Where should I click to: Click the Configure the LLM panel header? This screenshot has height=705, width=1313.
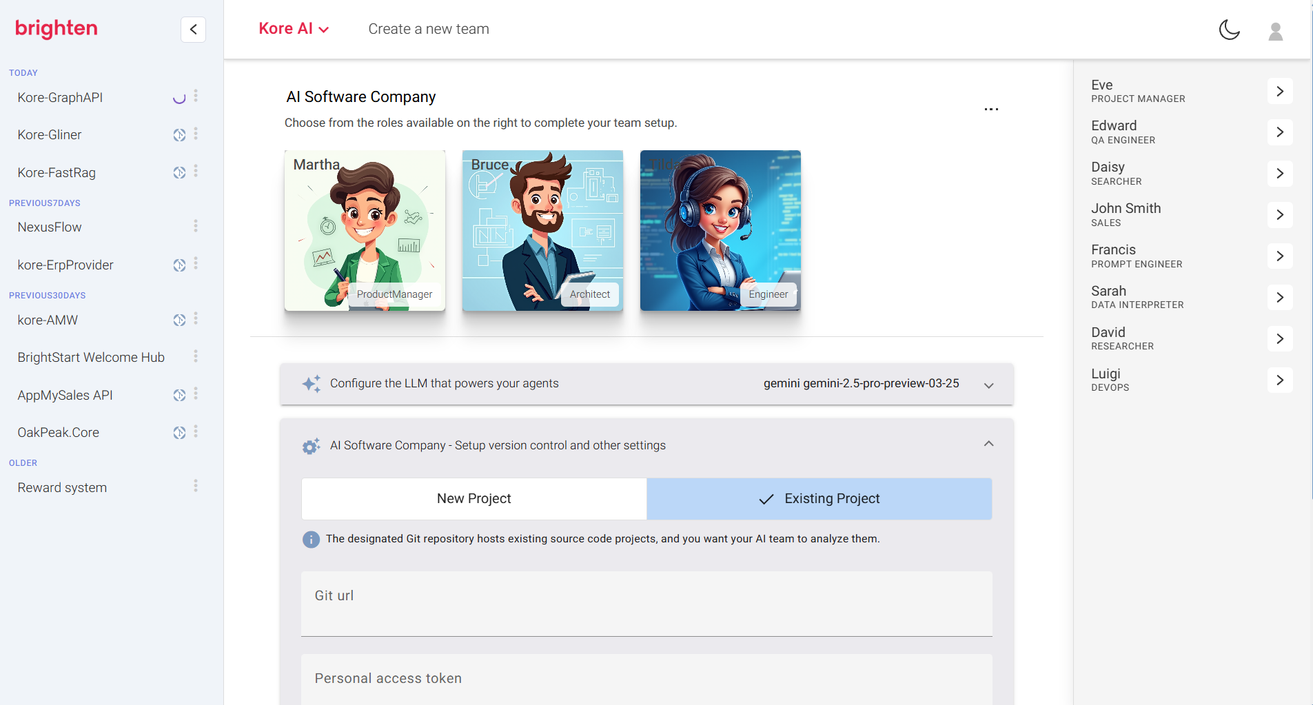click(647, 384)
